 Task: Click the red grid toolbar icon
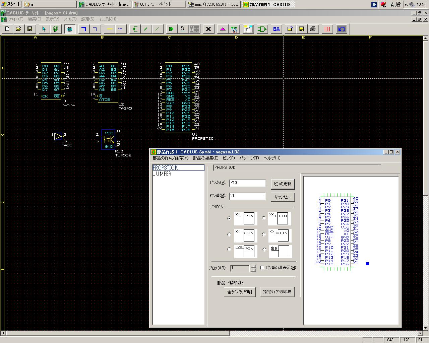click(327, 29)
